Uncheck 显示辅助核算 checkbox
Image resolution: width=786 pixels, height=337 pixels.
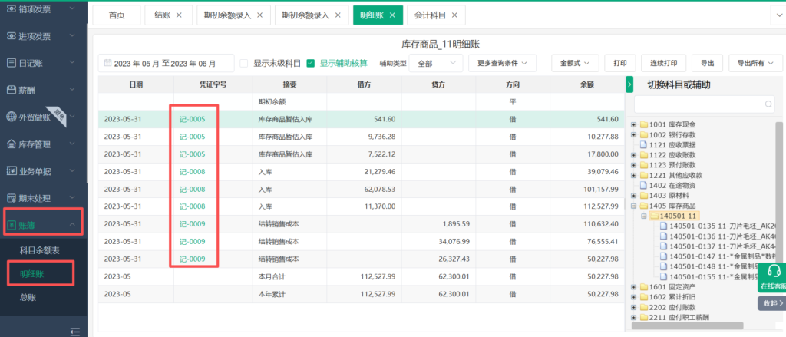[x=311, y=64]
